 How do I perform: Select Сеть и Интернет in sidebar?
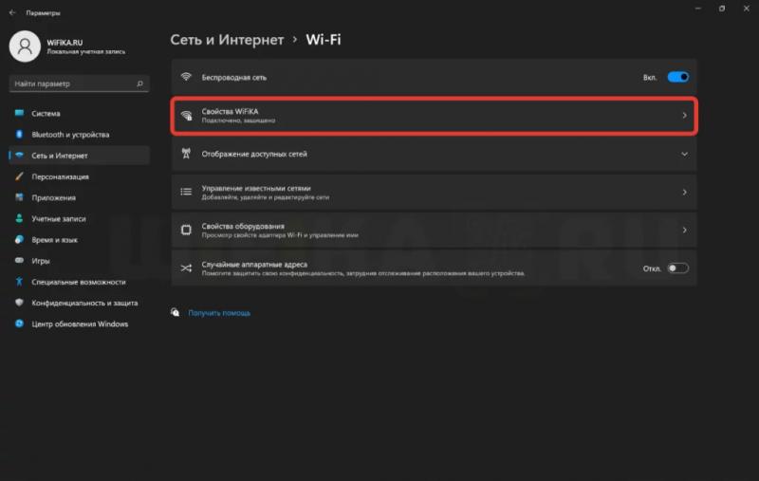coord(80,156)
